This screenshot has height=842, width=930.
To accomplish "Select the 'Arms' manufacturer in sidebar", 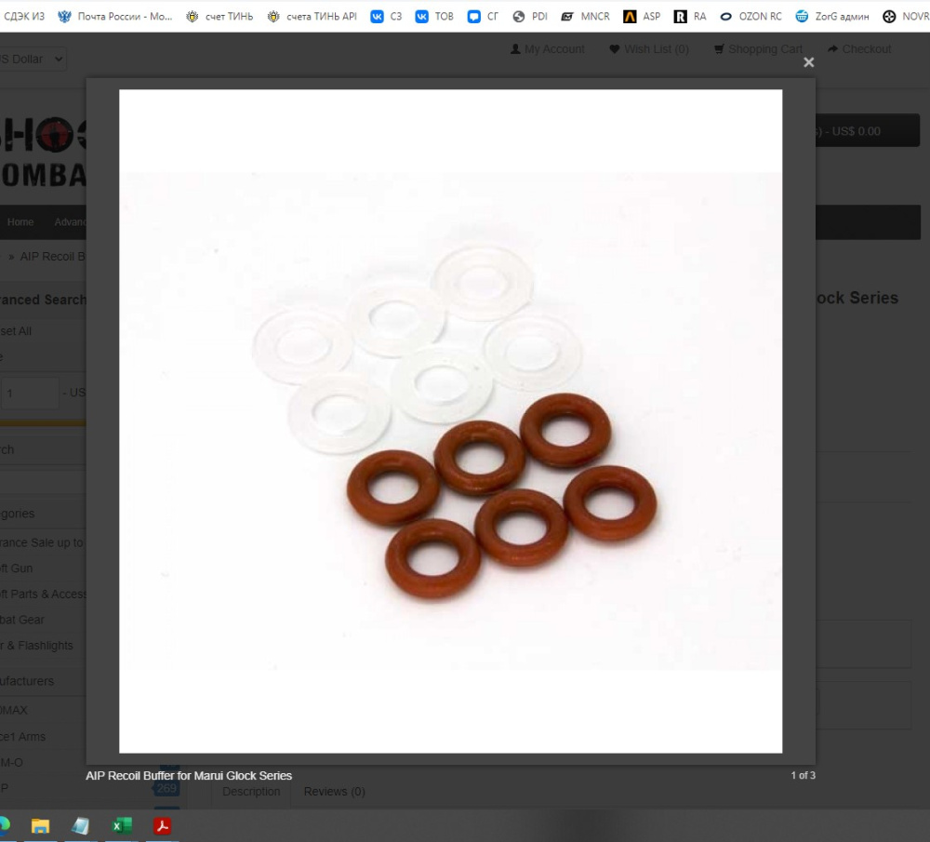I will coord(23,736).
